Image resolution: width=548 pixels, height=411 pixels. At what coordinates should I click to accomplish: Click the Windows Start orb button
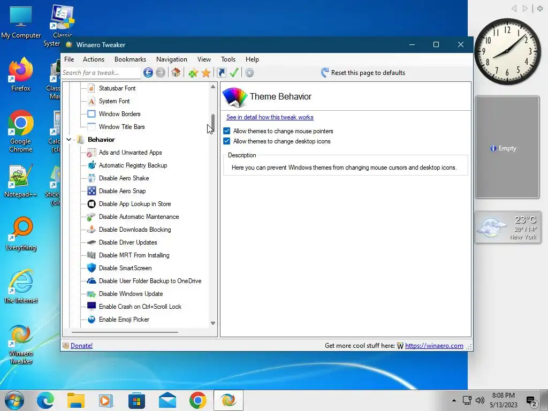[x=14, y=400]
